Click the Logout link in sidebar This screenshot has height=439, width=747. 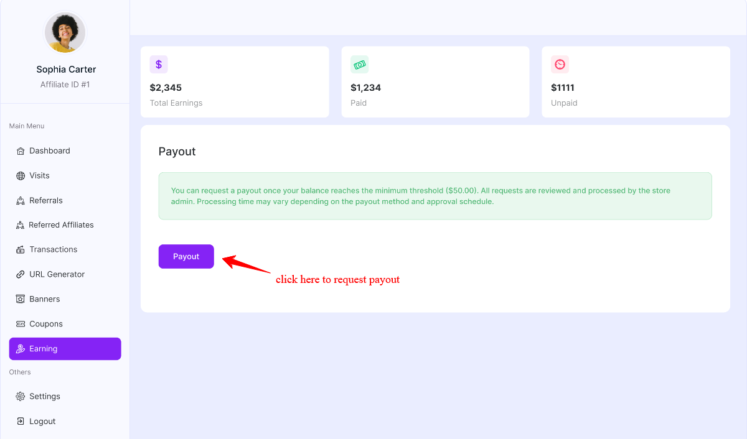click(x=42, y=422)
